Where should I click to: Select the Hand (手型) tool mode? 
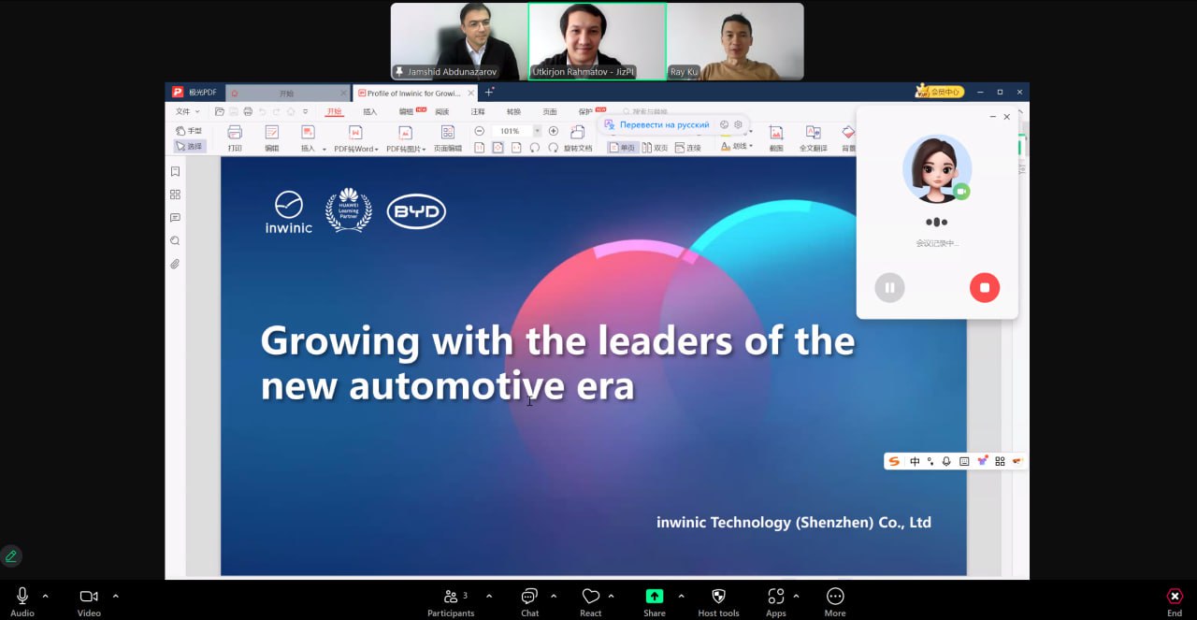tap(189, 131)
